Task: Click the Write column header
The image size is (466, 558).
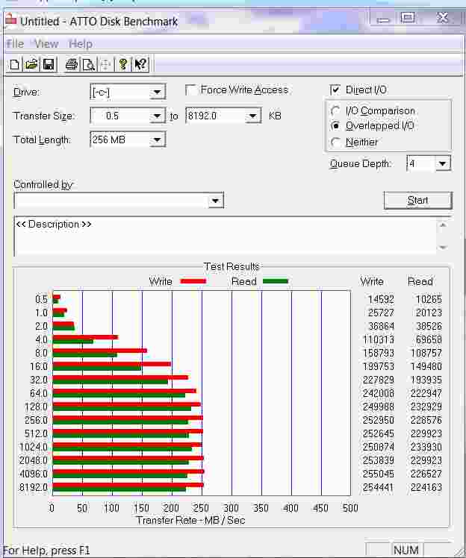Action: (372, 281)
